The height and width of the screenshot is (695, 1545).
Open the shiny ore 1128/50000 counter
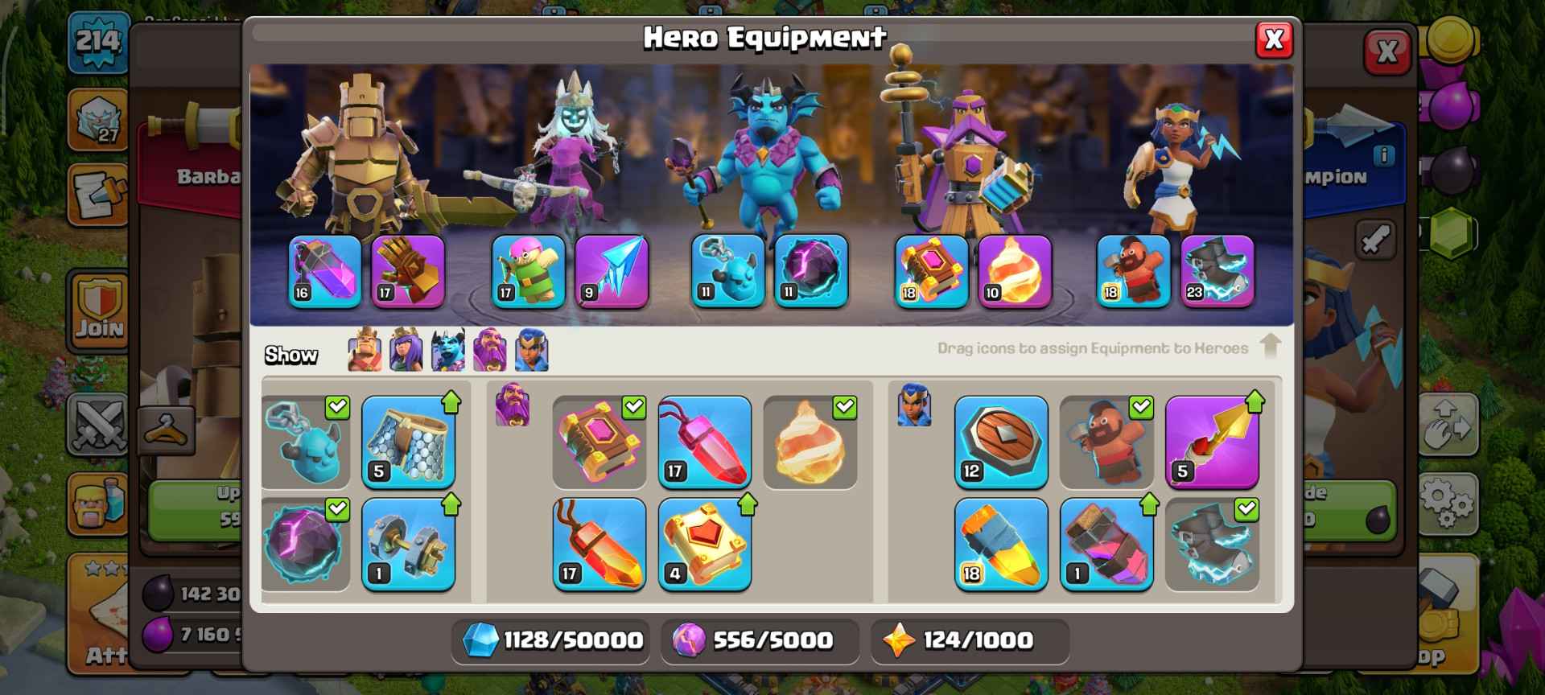pos(552,640)
